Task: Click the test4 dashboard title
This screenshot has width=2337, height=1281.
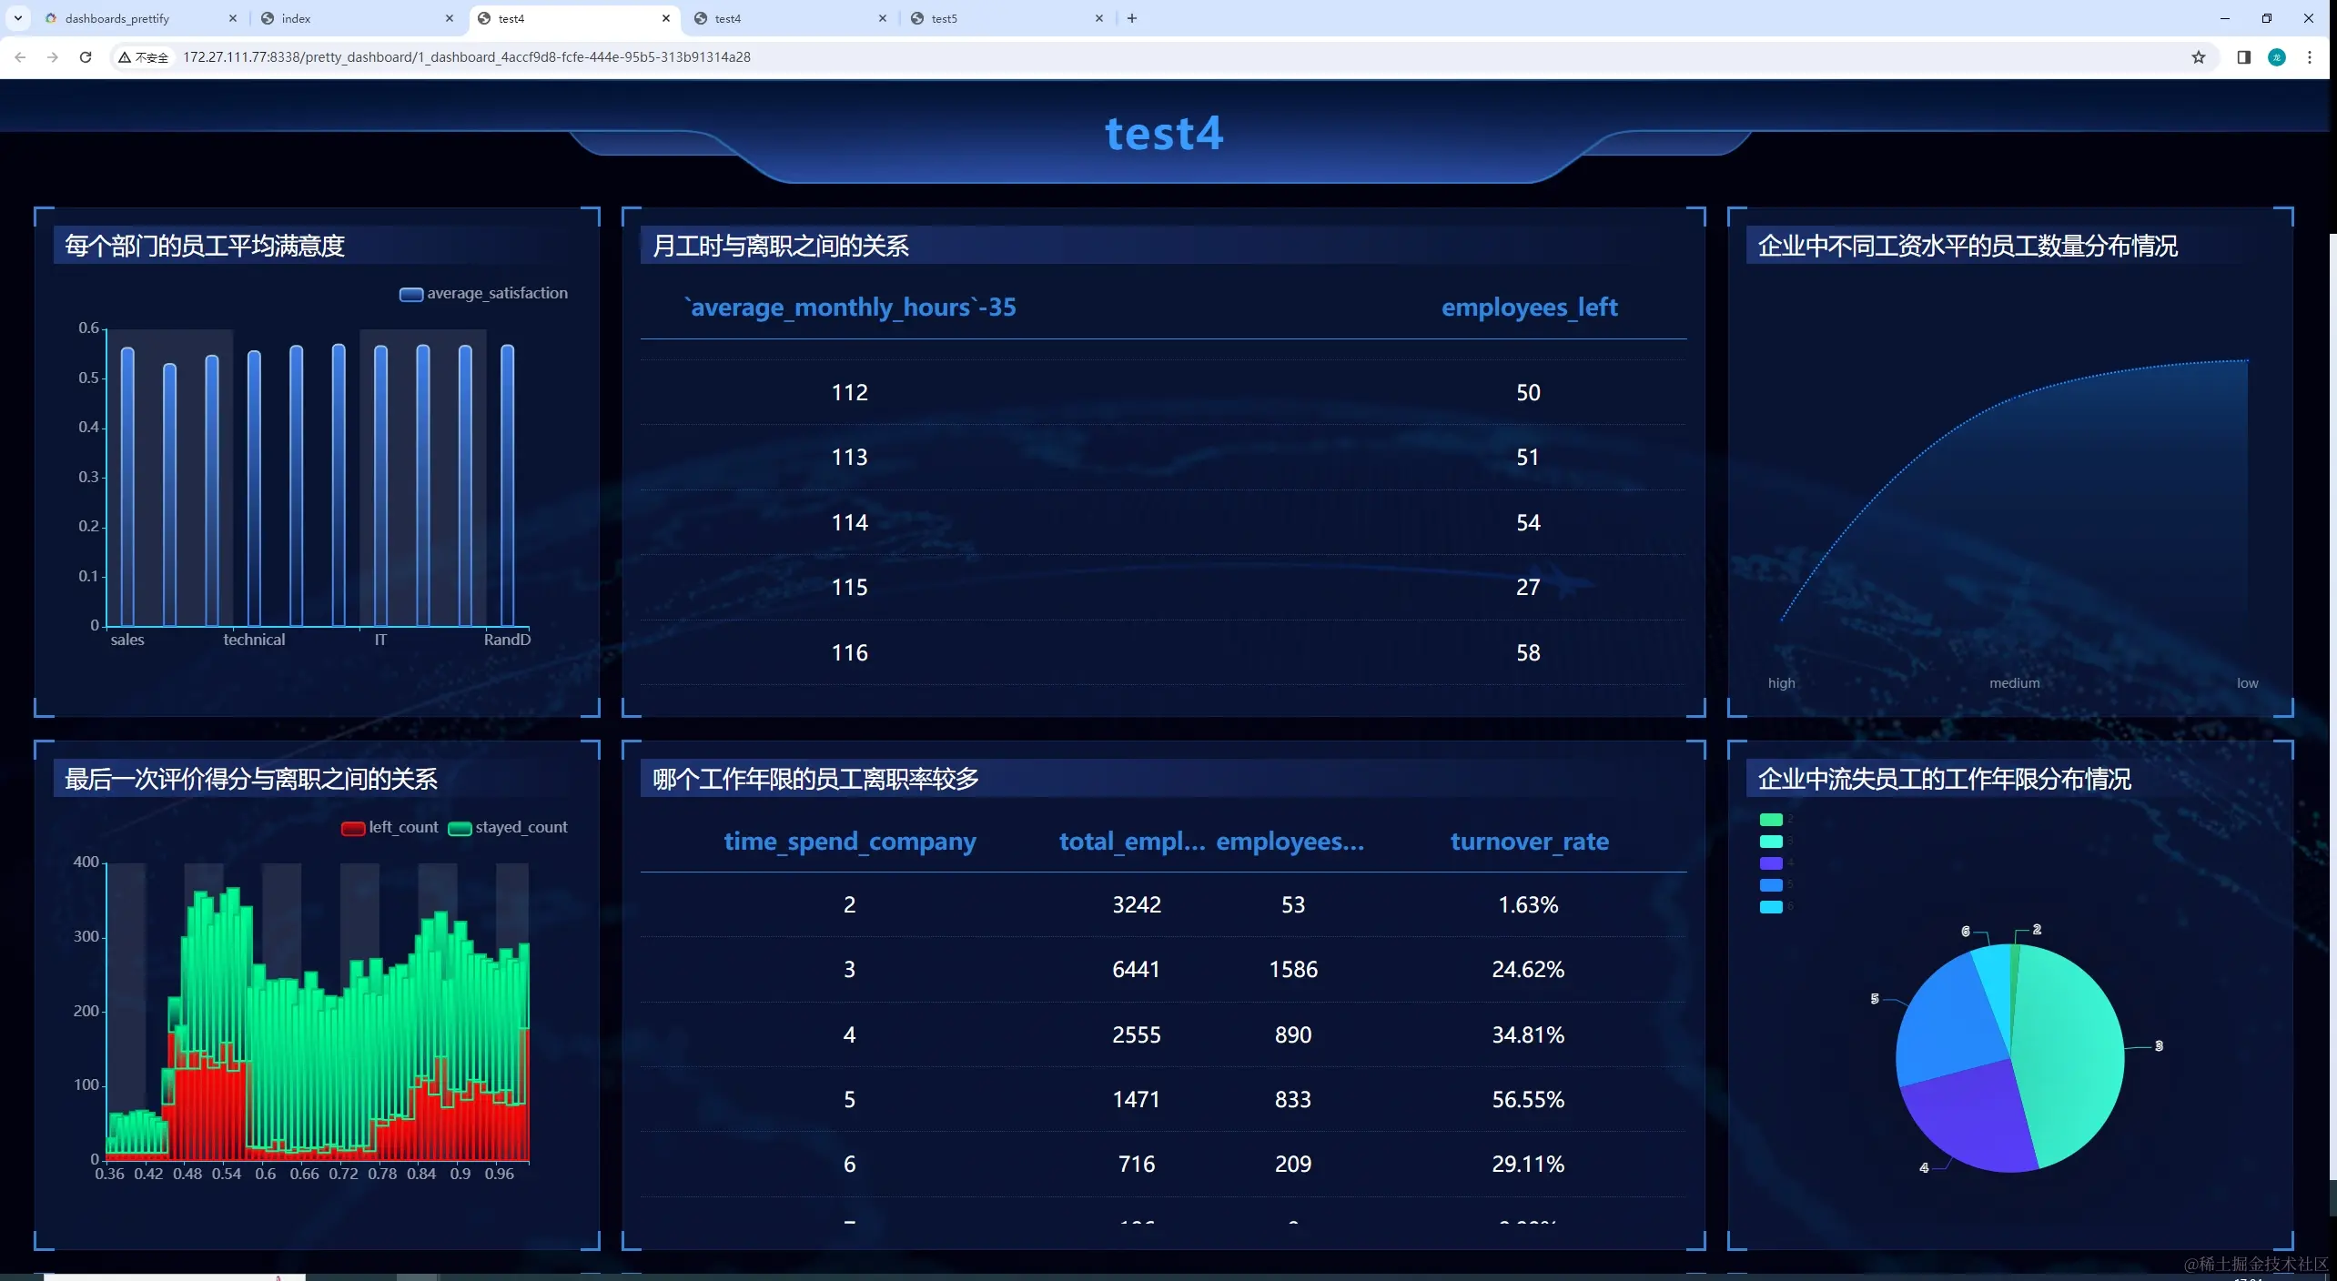Action: [1164, 134]
